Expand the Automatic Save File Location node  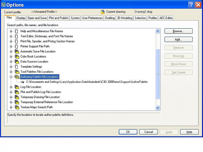[x=11, y=52]
